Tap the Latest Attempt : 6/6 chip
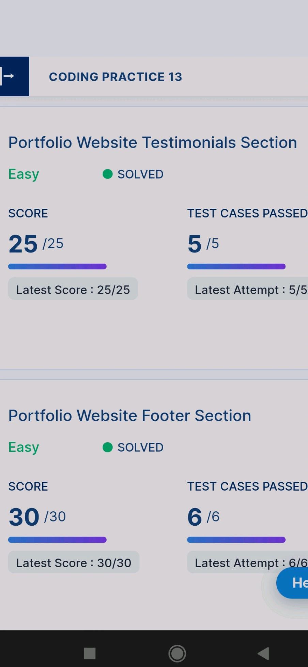The image size is (308, 667). click(x=248, y=562)
